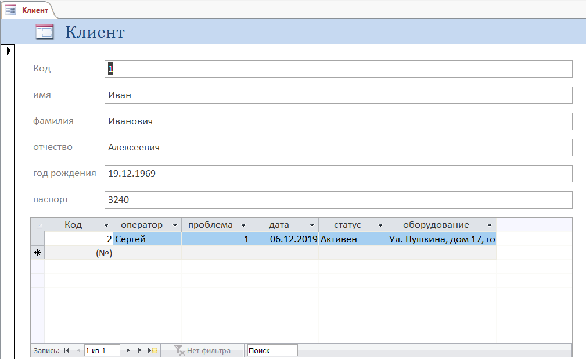This screenshot has width=586, height=359.
Task: Select the Сергей operator cell
Action: click(148, 239)
